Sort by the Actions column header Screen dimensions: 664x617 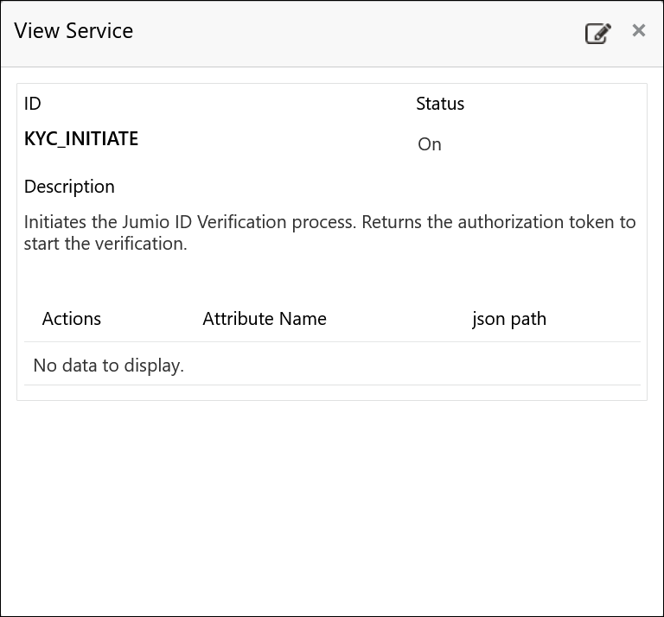72,319
